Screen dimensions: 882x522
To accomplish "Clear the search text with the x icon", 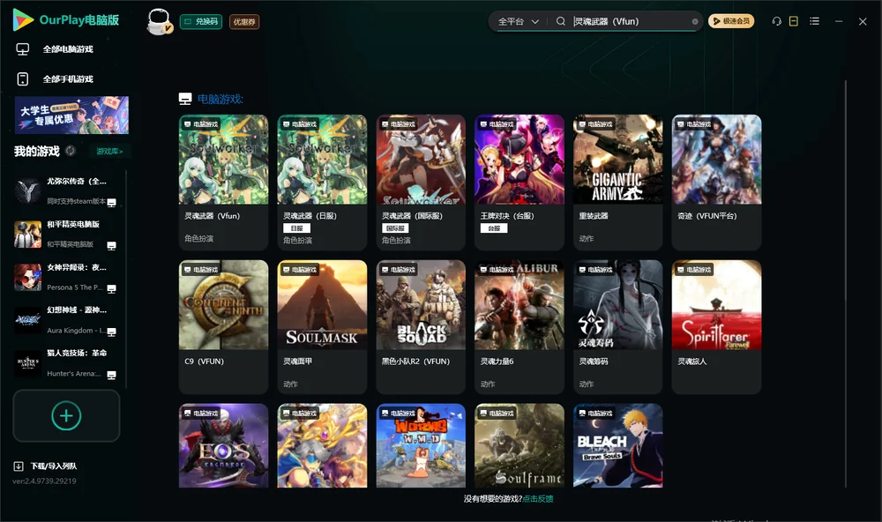I will (x=695, y=21).
